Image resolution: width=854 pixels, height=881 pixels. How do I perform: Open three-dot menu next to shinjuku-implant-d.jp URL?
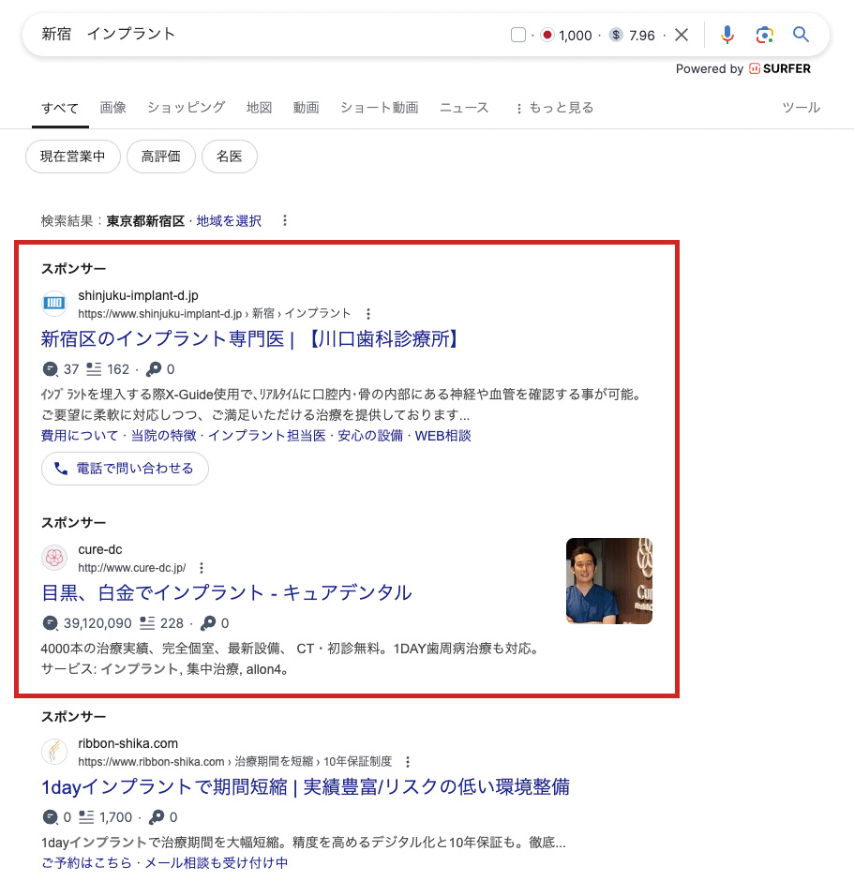tap(368, 313)
